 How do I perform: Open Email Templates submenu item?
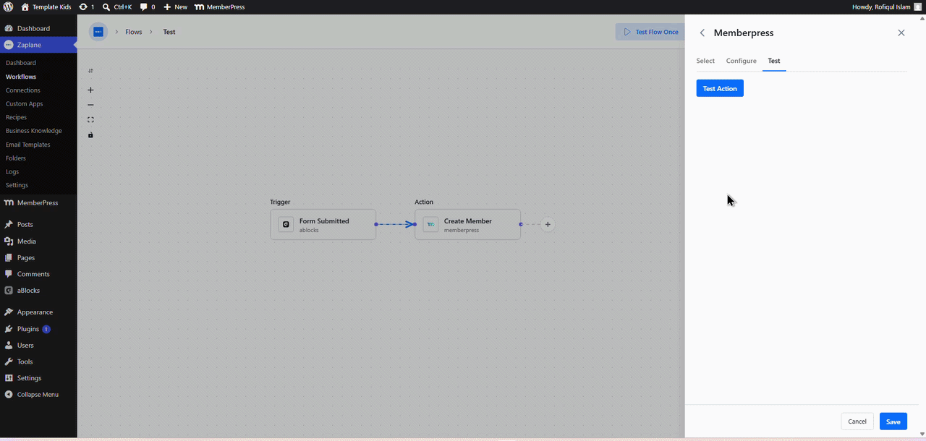[28, 145]
